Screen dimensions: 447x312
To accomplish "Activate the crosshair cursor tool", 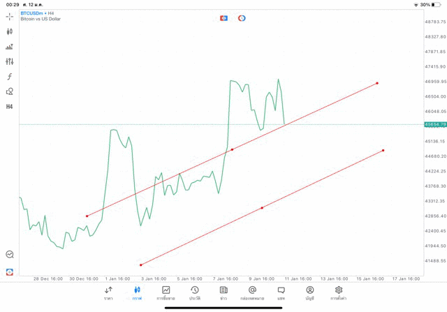I will click(x=10, y=16).
